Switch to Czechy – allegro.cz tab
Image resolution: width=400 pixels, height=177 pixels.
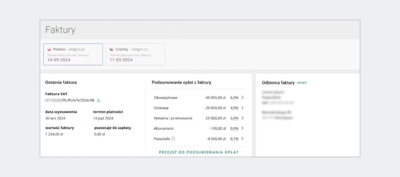coord(135,54)
